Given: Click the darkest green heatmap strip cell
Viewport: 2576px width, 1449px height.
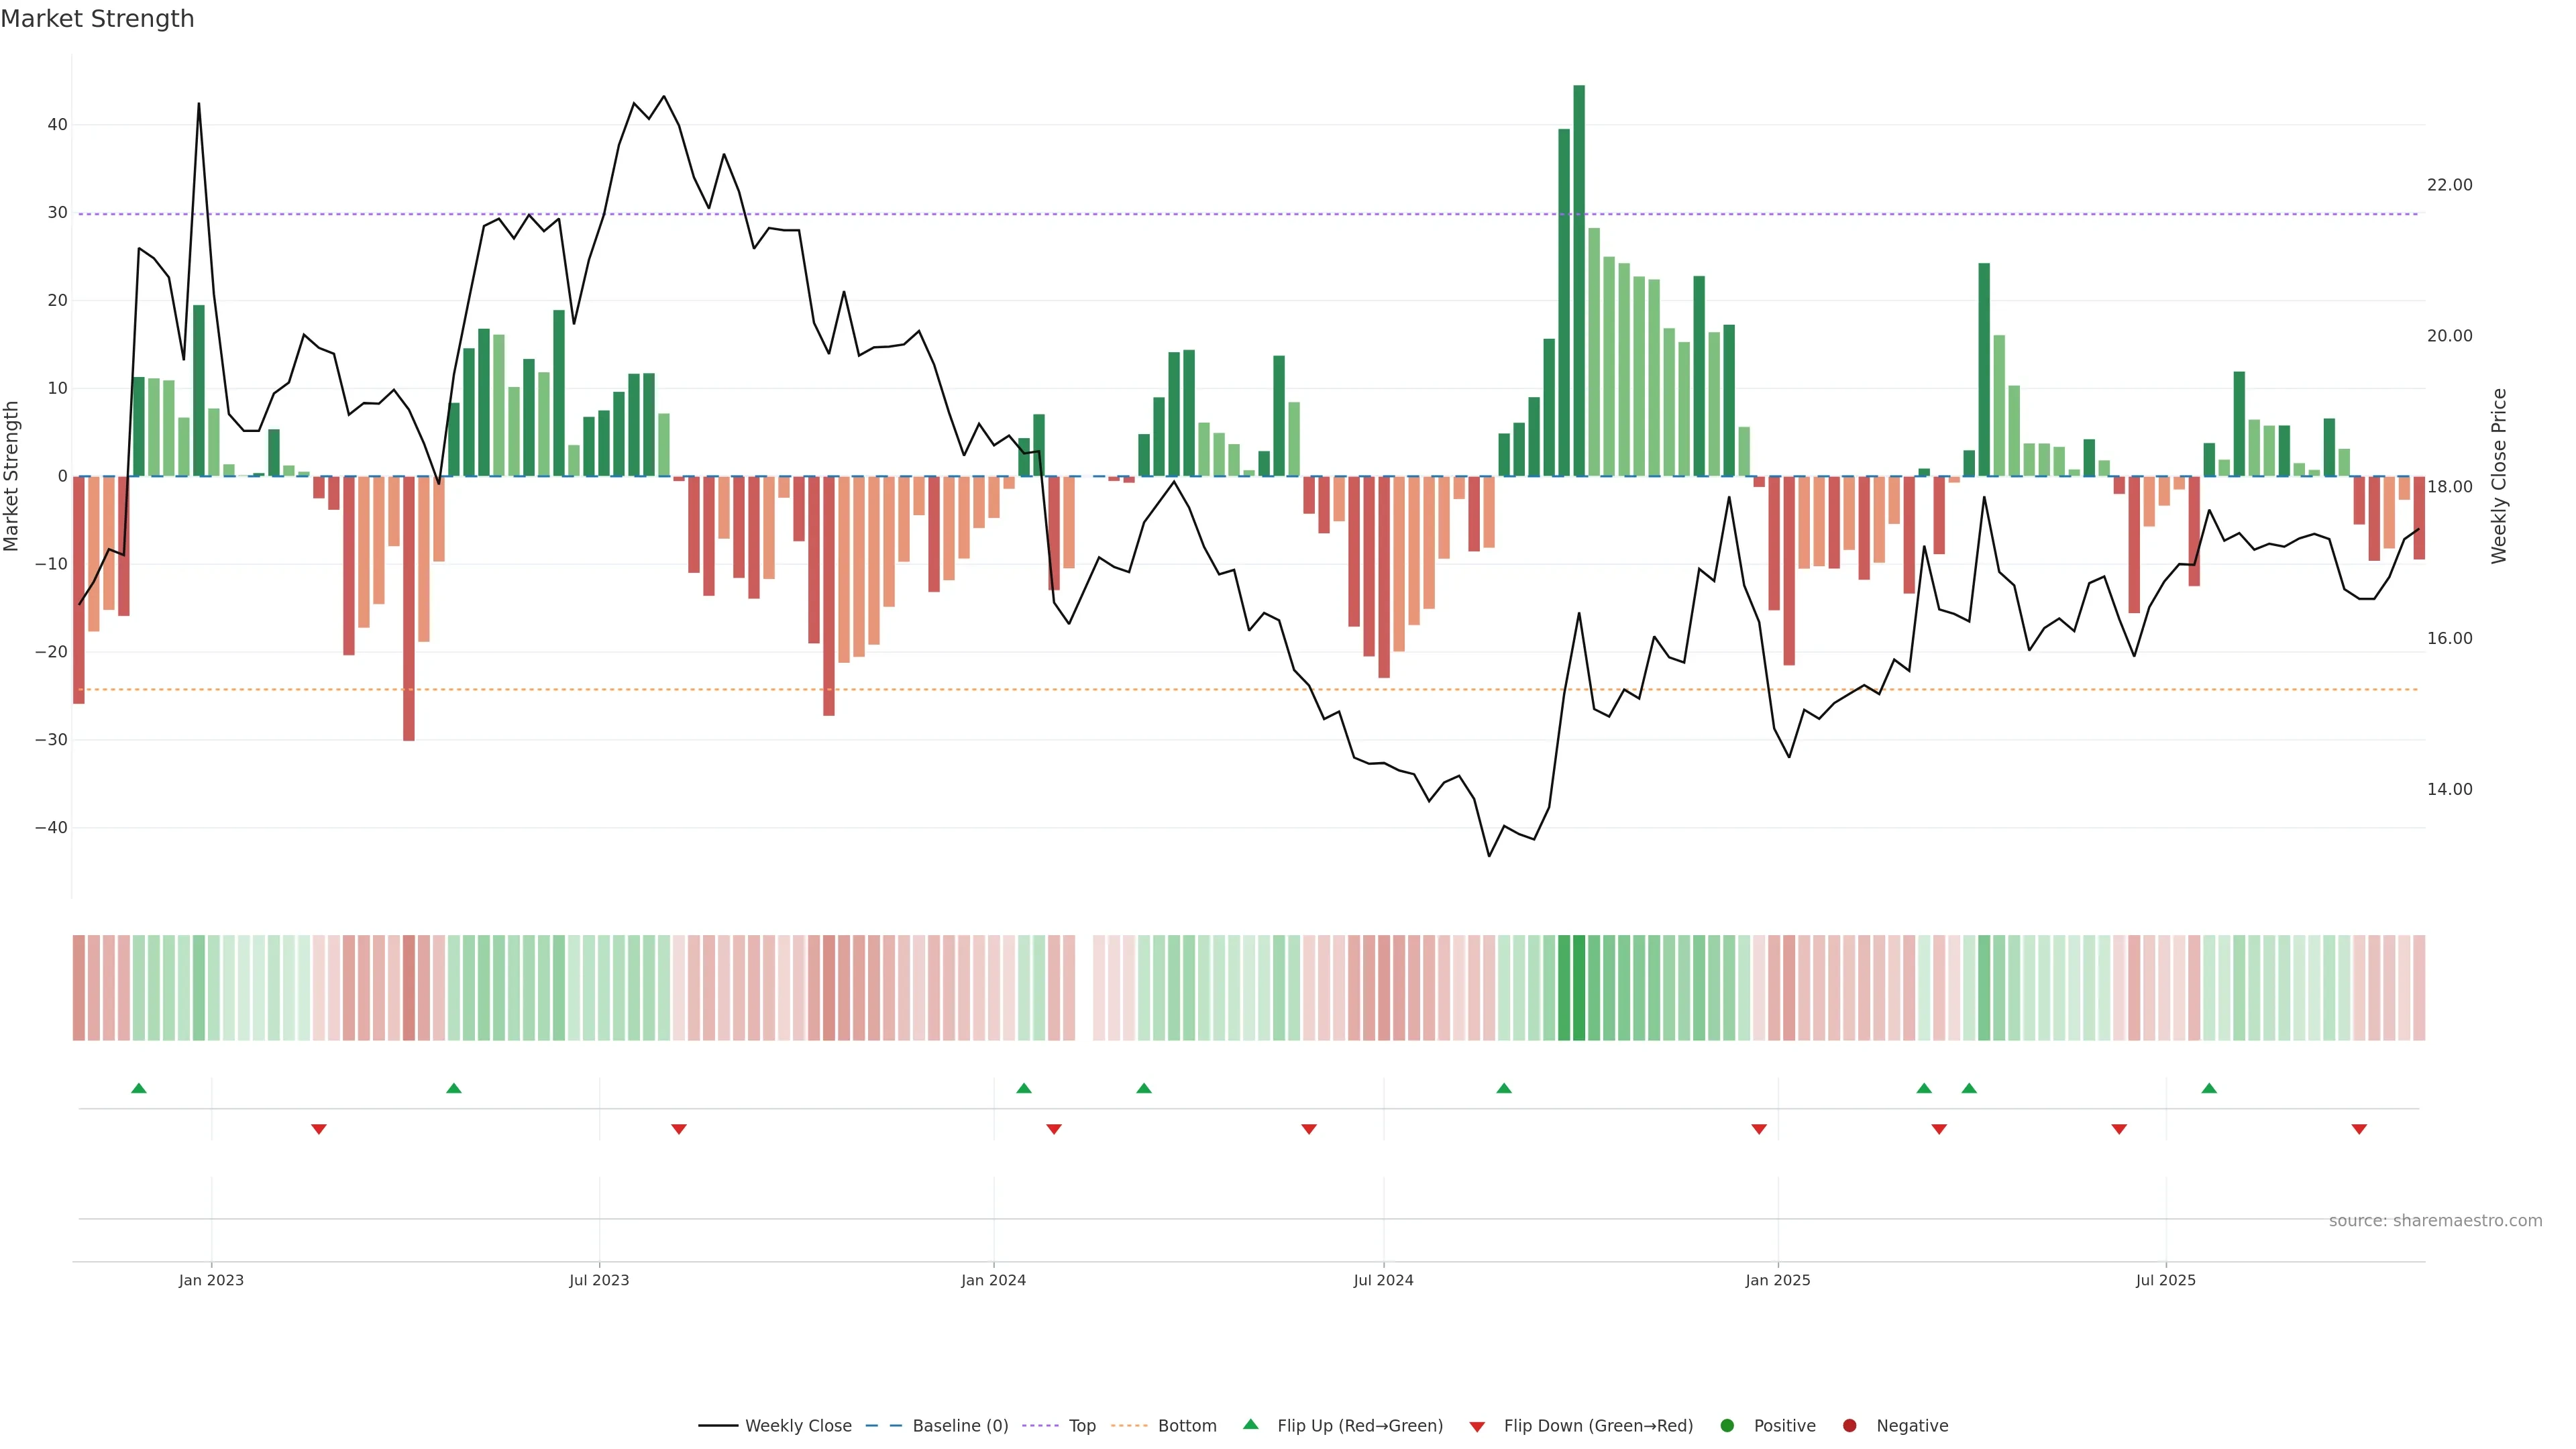Looking at the screenshot, I should (1579, 987).
